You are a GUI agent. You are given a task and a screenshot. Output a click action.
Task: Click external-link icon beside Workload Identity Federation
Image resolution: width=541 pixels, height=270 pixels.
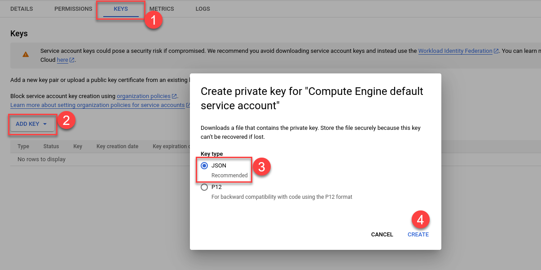(x=496, y=51)
